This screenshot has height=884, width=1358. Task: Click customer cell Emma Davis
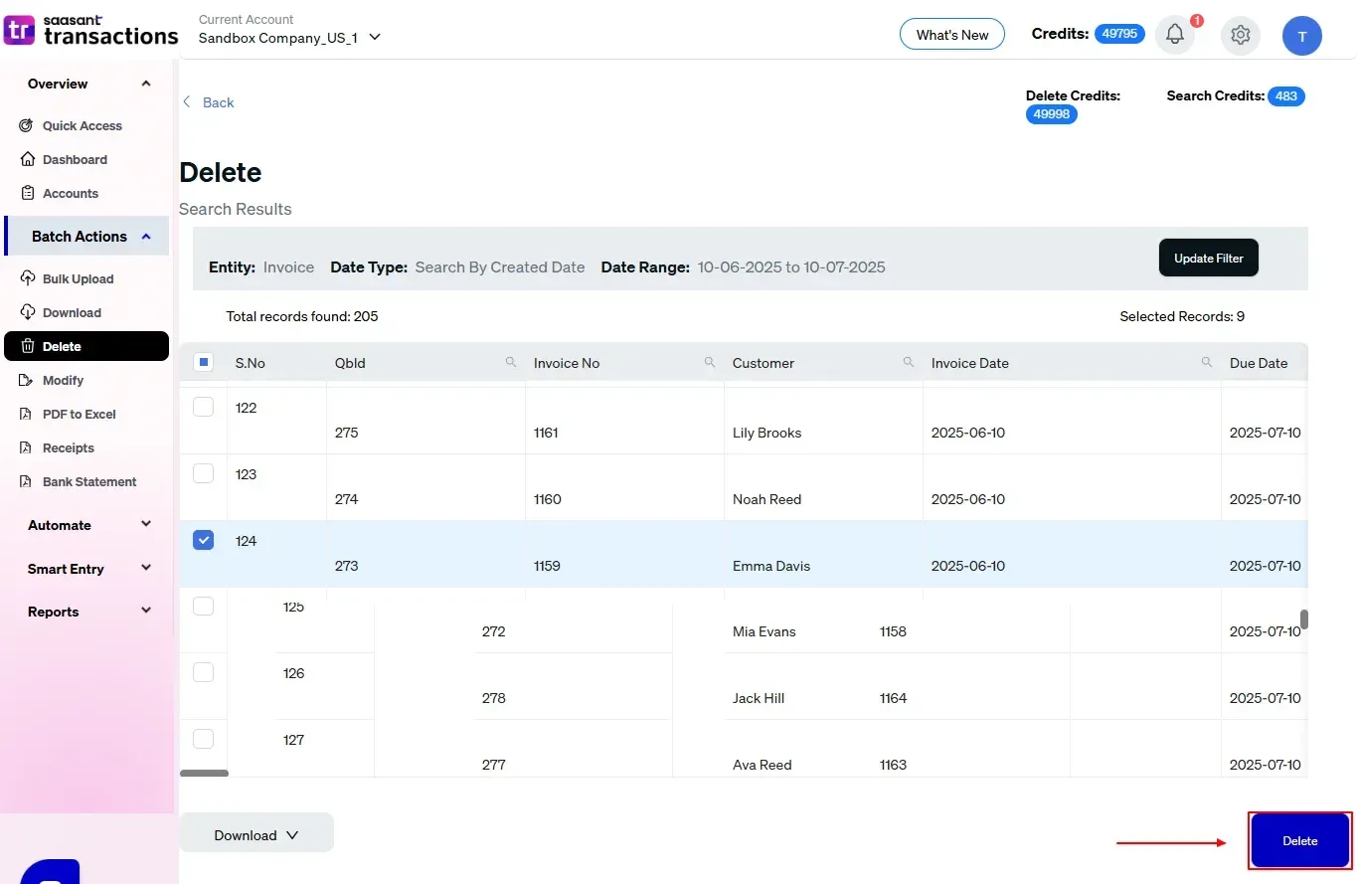pos(771,566)
